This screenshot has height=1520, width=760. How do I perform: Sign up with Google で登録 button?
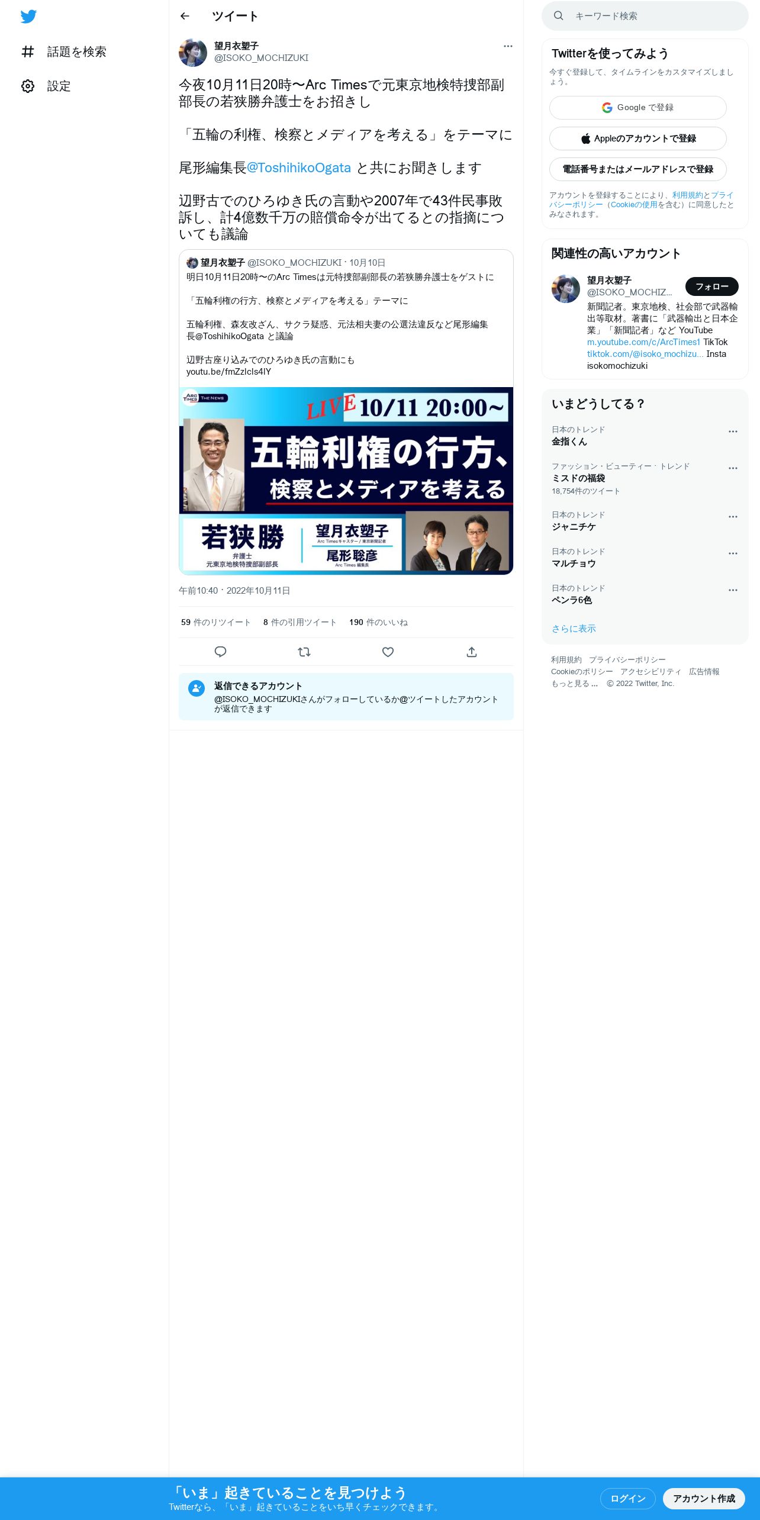pos(638,108)
